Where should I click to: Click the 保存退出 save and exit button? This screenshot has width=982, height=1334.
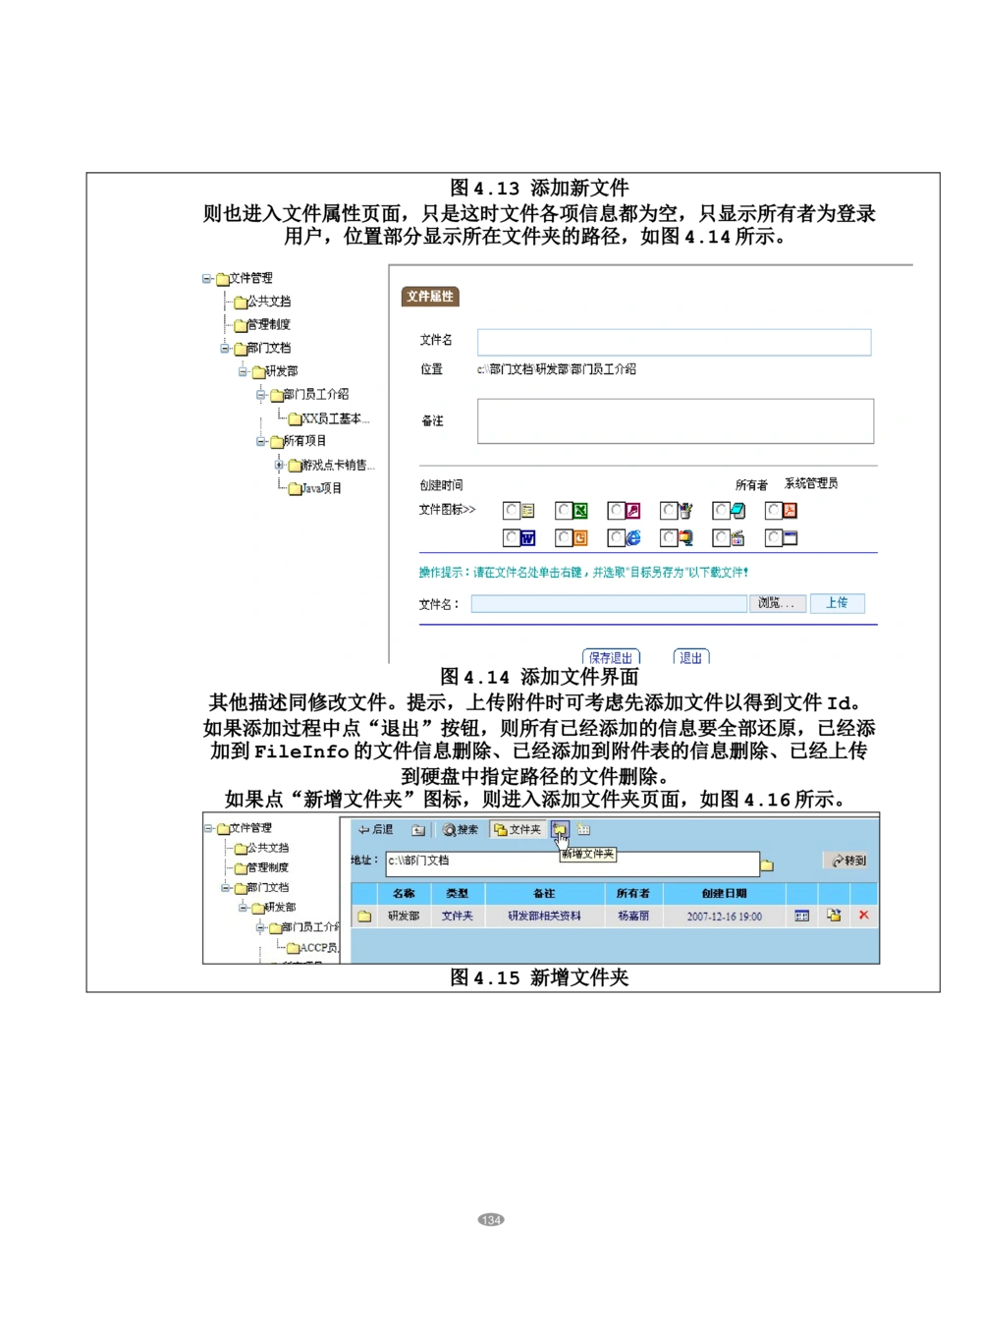tap(612, 658)
